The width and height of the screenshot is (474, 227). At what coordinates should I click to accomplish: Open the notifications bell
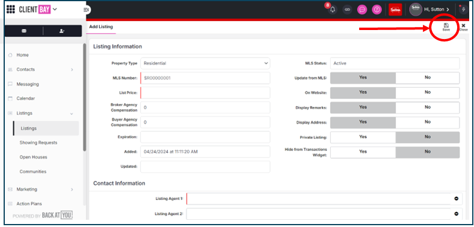[x=333, y=10]
